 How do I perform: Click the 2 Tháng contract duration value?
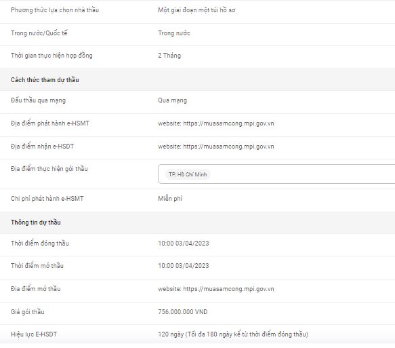pos(169,56)
